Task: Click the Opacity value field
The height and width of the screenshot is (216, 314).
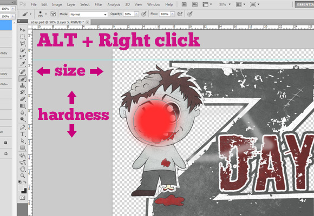Action: click(x=128, y=14)
